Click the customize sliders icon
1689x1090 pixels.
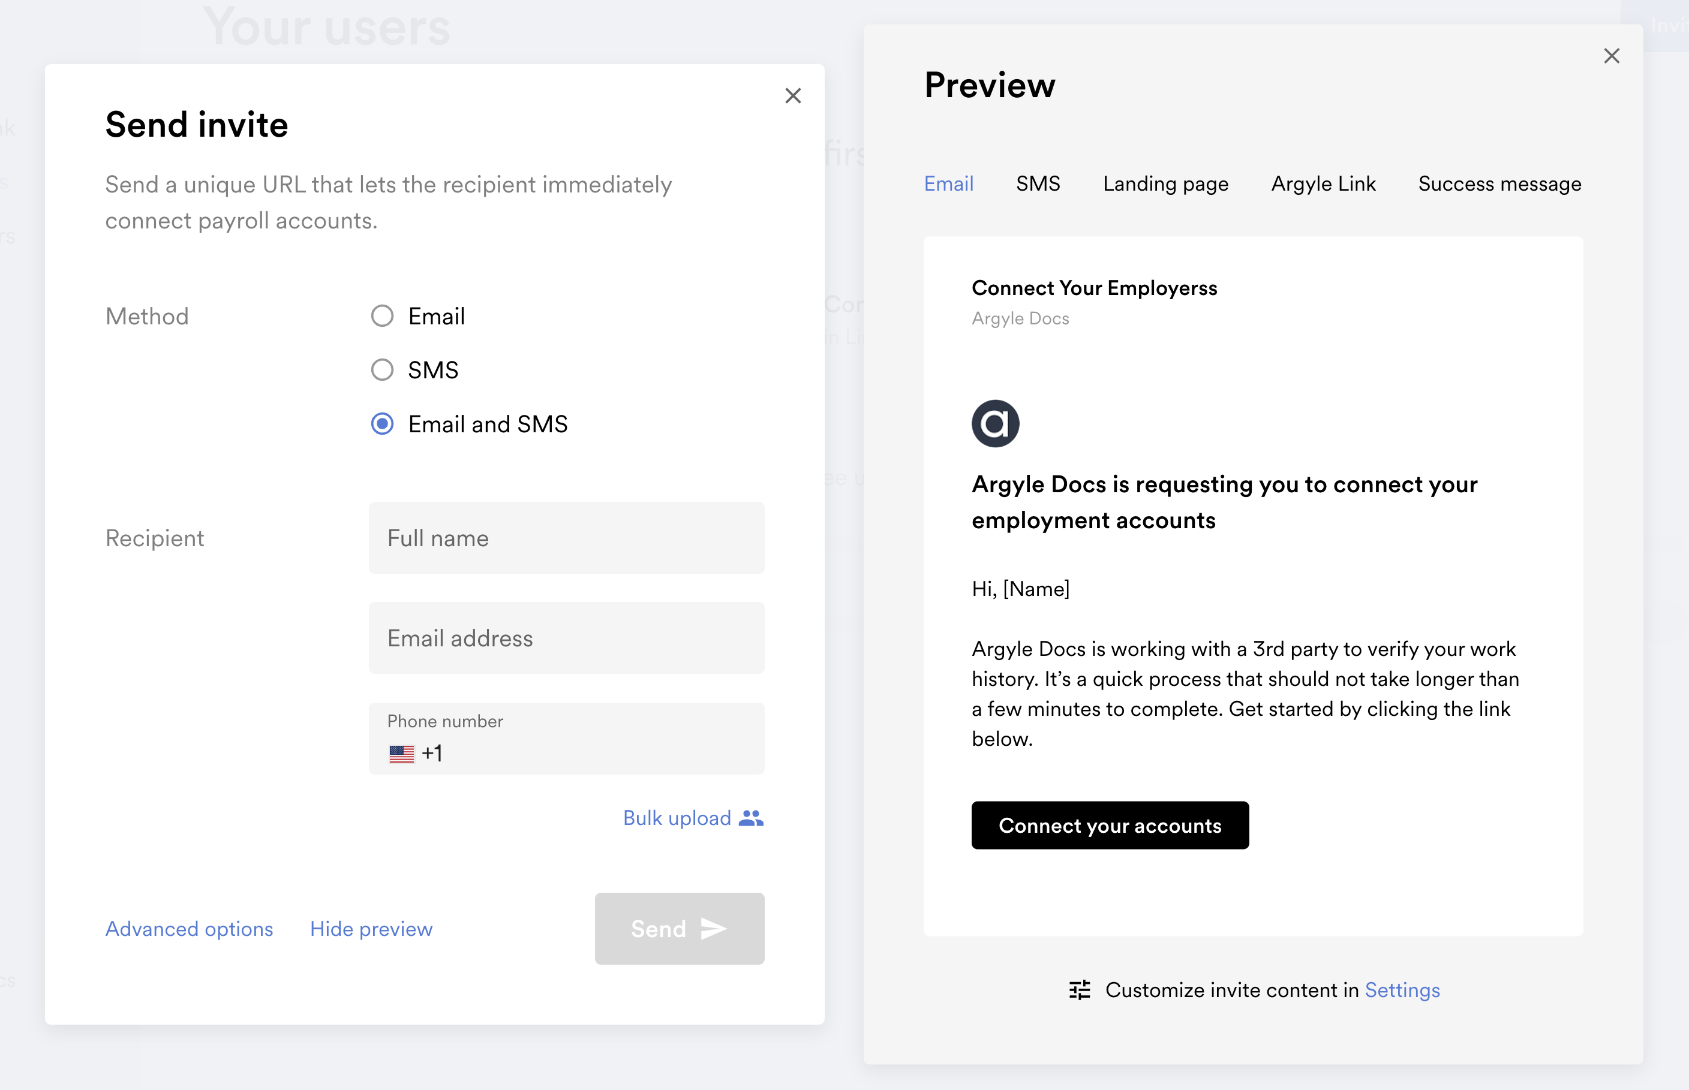(1080, 989)
